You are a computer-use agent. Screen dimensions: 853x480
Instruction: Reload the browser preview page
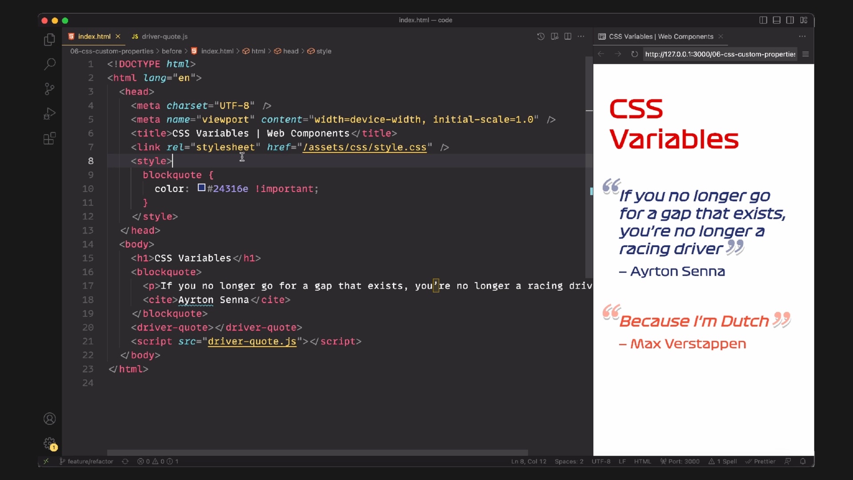(x=634, y=54)
